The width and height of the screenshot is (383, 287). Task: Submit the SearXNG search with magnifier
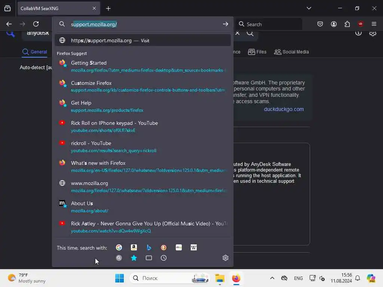250,33
